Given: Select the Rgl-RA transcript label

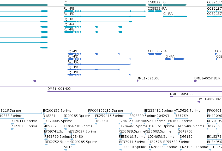Looking at the screenshot, I should click(x=69, y=24).
